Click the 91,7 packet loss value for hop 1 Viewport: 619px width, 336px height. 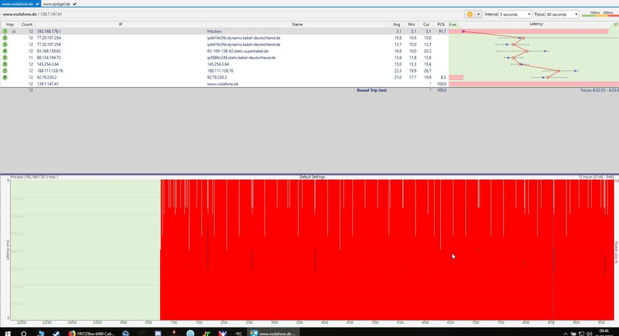click(x=442, y=31)
